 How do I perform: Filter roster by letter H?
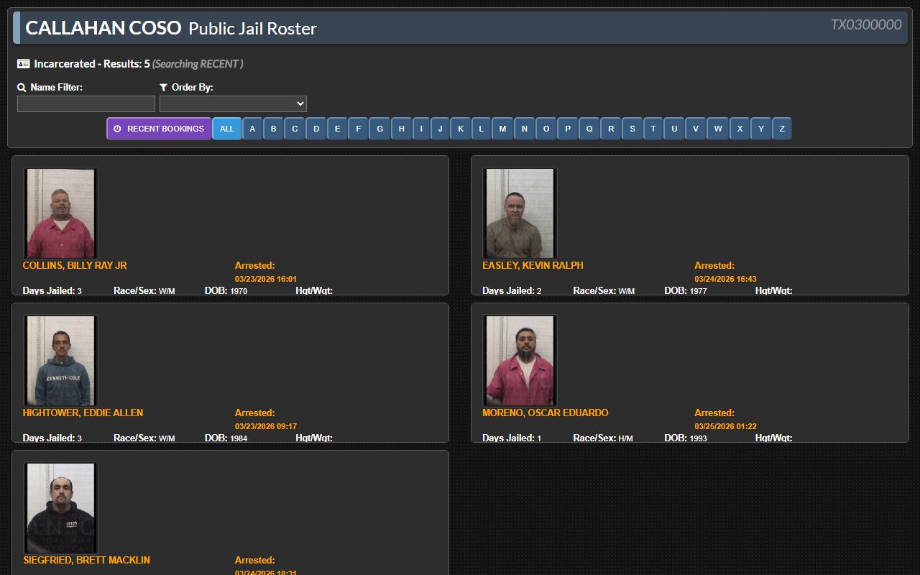(402, 129)
